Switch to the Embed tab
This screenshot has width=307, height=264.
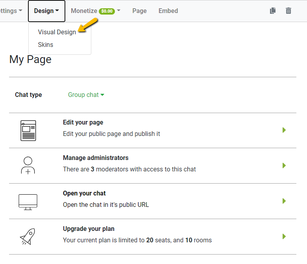(x=168, y=11)
